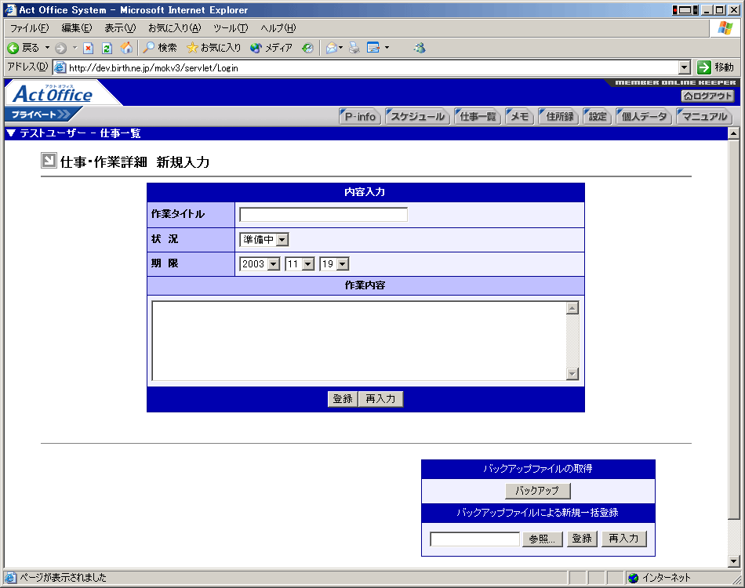Open the お気に入り(A) menu
Image resolution: width=745 pixels, height=588 pixels.
[174, 28]
